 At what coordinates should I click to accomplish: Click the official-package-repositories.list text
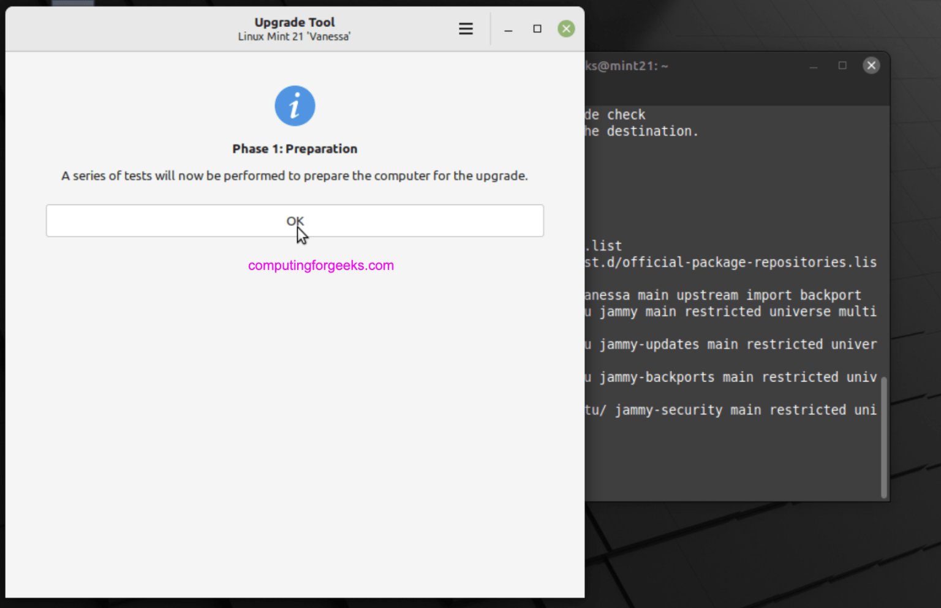(x=729, y=262)
